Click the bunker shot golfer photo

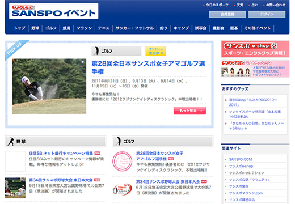(x=49, y=87)
